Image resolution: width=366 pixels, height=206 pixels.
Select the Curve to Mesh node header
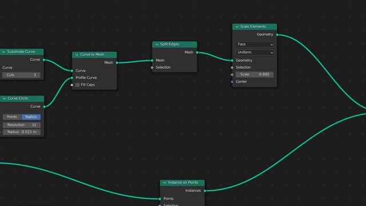click(94, 55)
